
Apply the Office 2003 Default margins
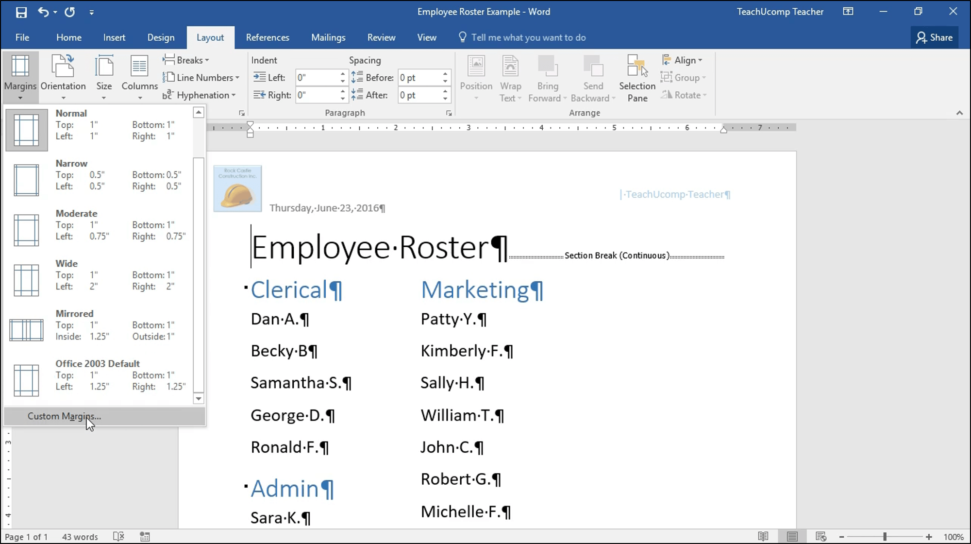(x=97, y=376)
